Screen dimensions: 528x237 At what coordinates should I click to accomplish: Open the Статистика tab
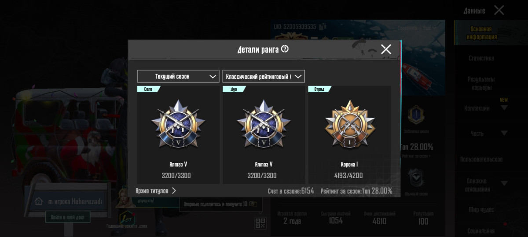point(481,58)
